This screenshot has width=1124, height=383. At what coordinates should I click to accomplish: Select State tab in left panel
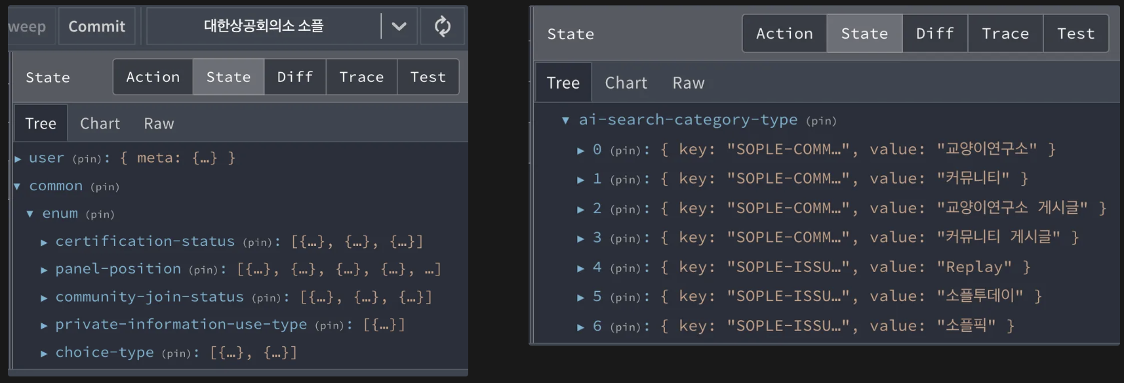228,77
